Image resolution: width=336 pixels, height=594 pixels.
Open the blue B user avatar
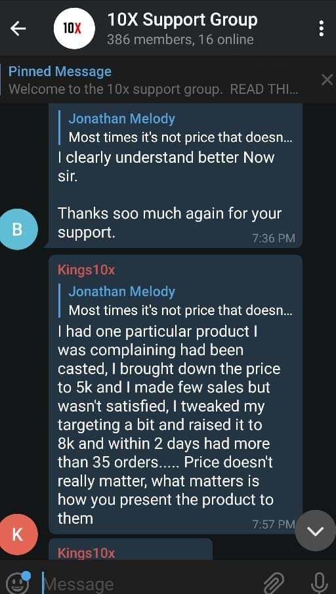click(18, 229)
